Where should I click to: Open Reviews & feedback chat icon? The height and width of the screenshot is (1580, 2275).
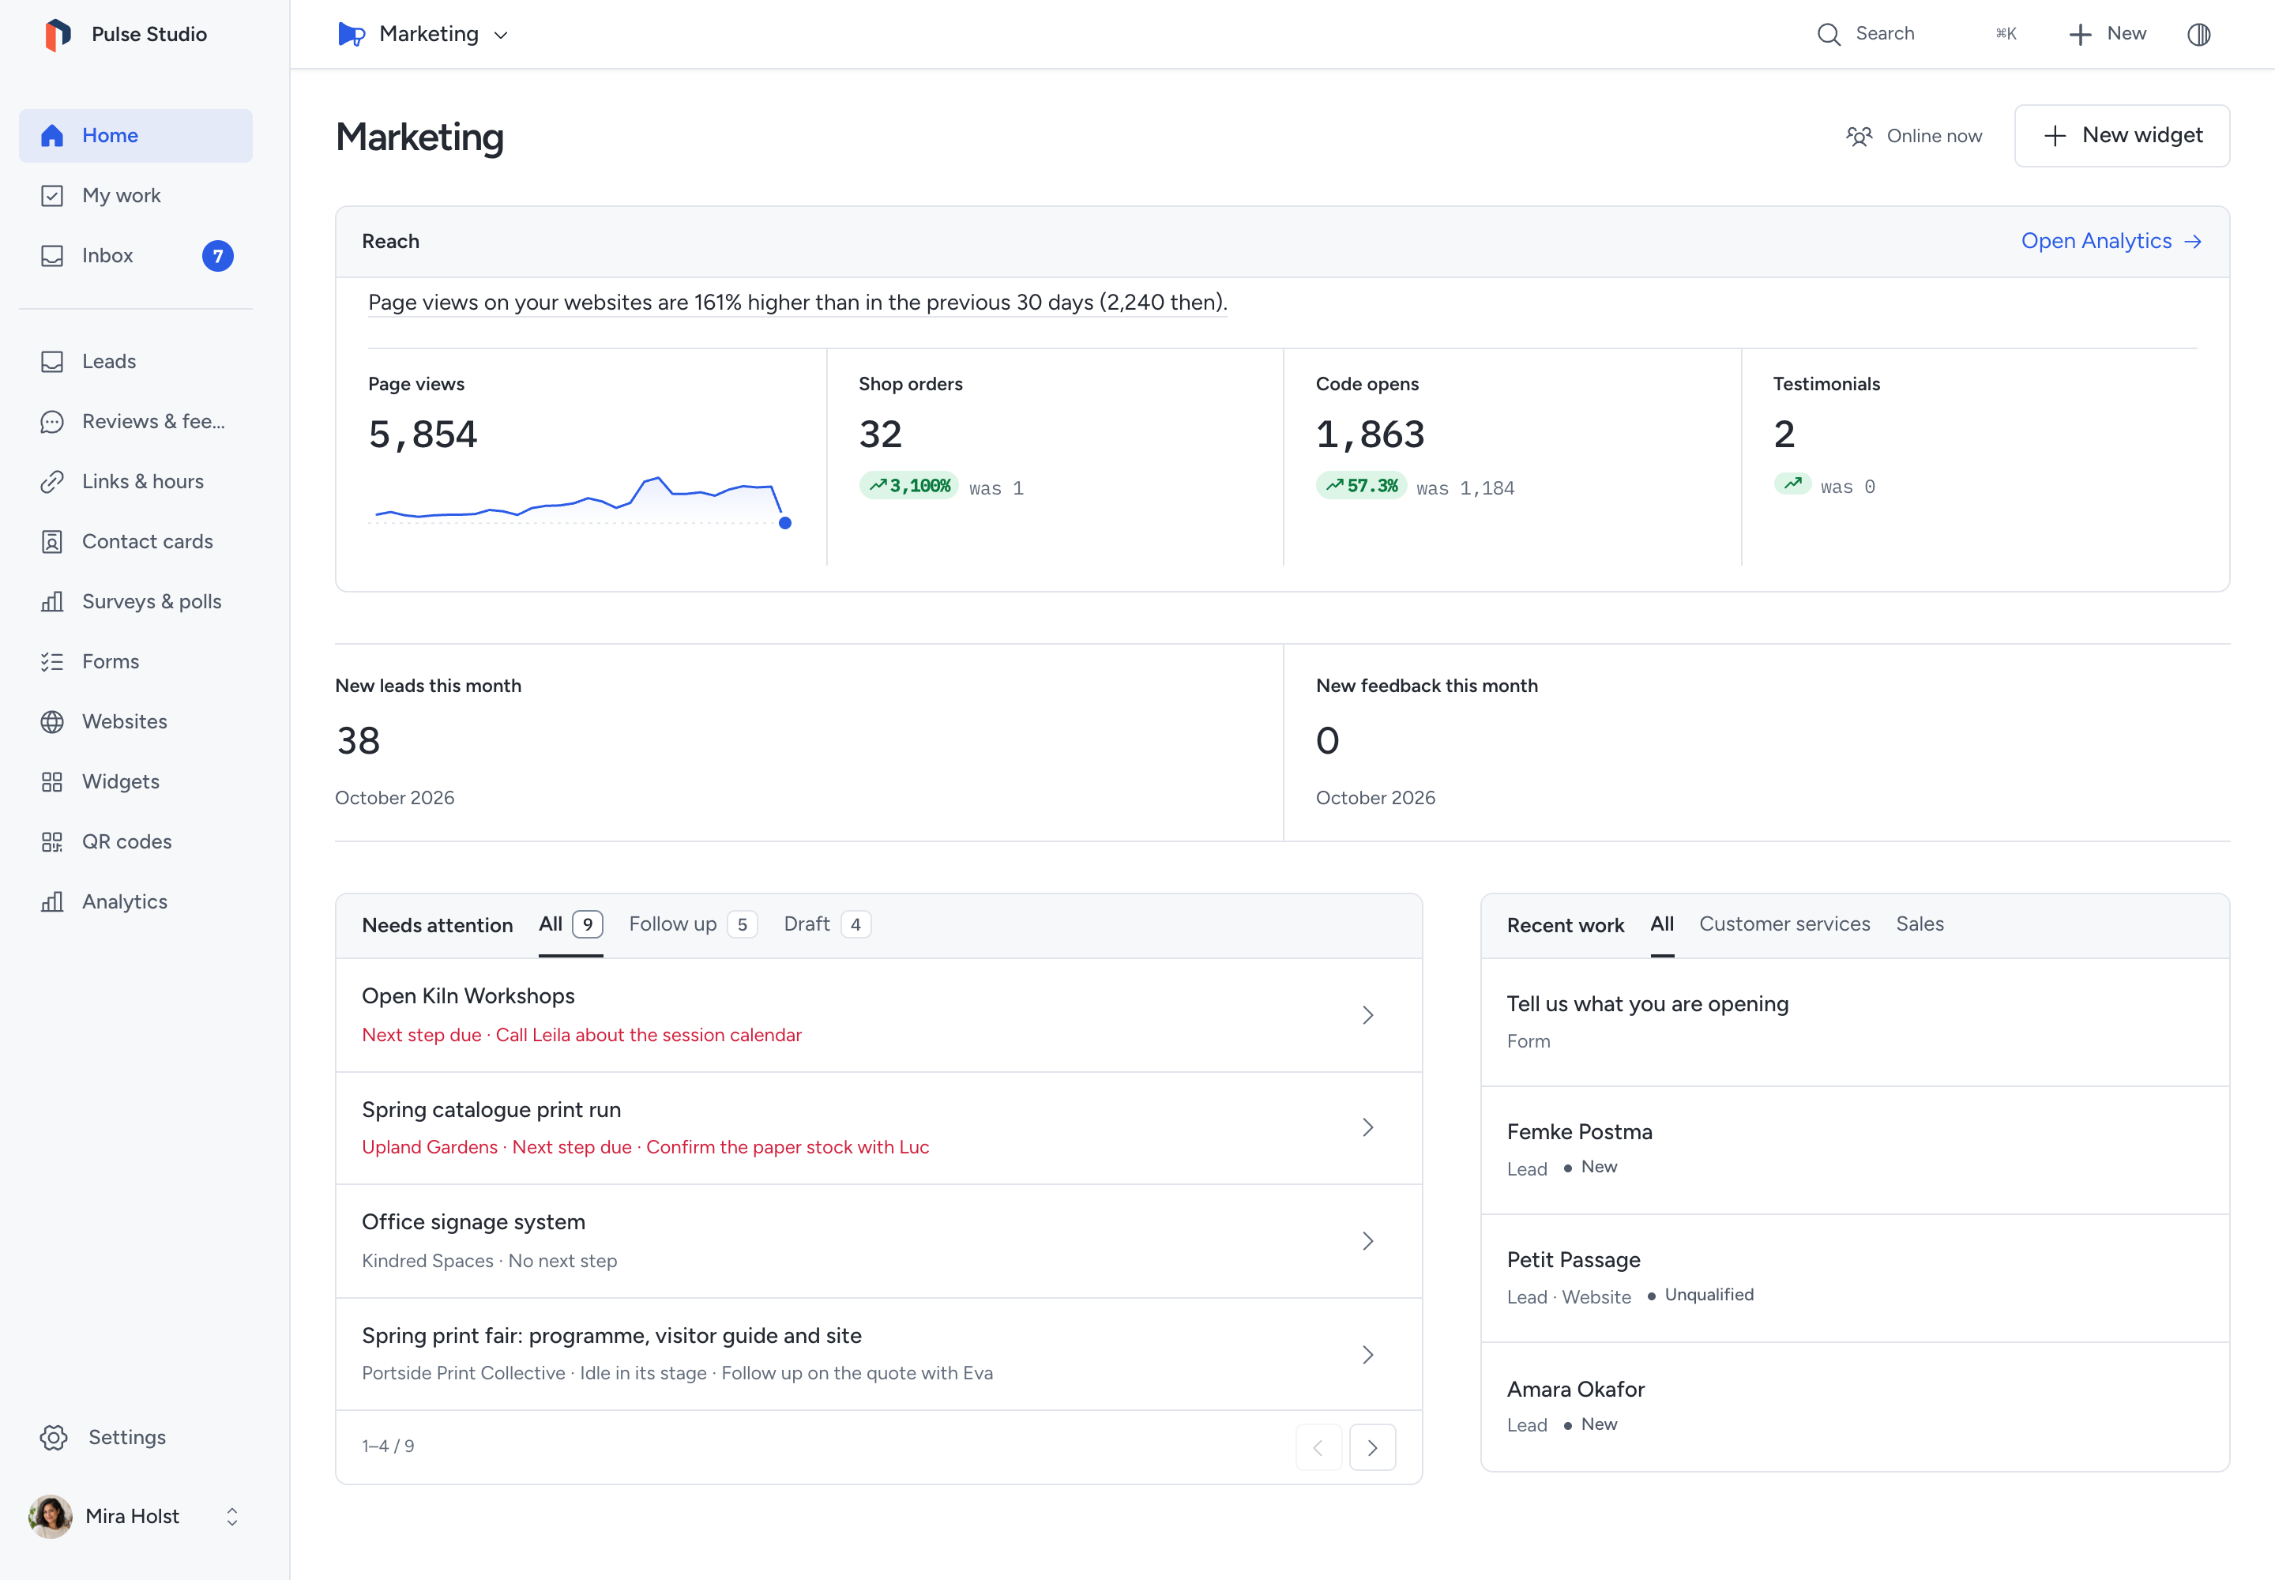click(x=52, y=422)
